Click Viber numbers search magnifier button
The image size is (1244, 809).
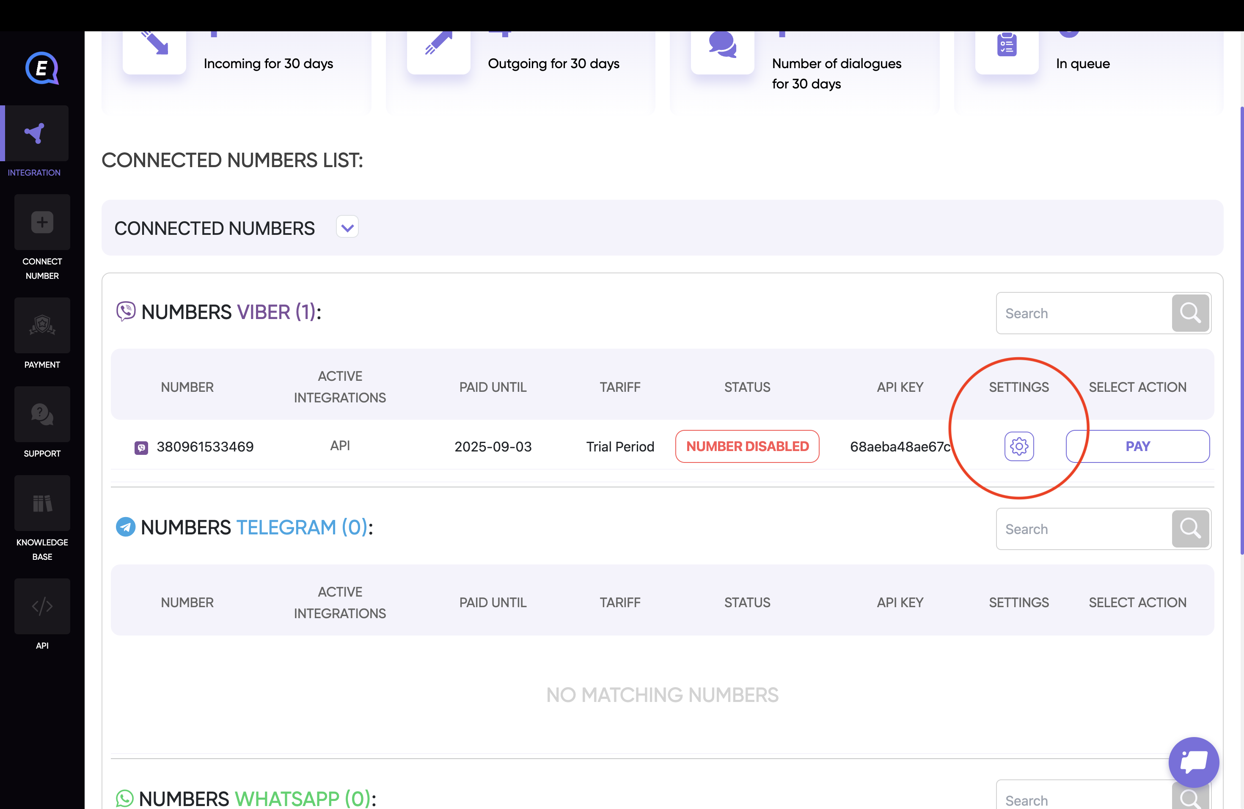click(1190, 313)
